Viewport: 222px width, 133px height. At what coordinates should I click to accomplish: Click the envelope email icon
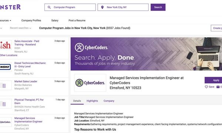[218, 87]
